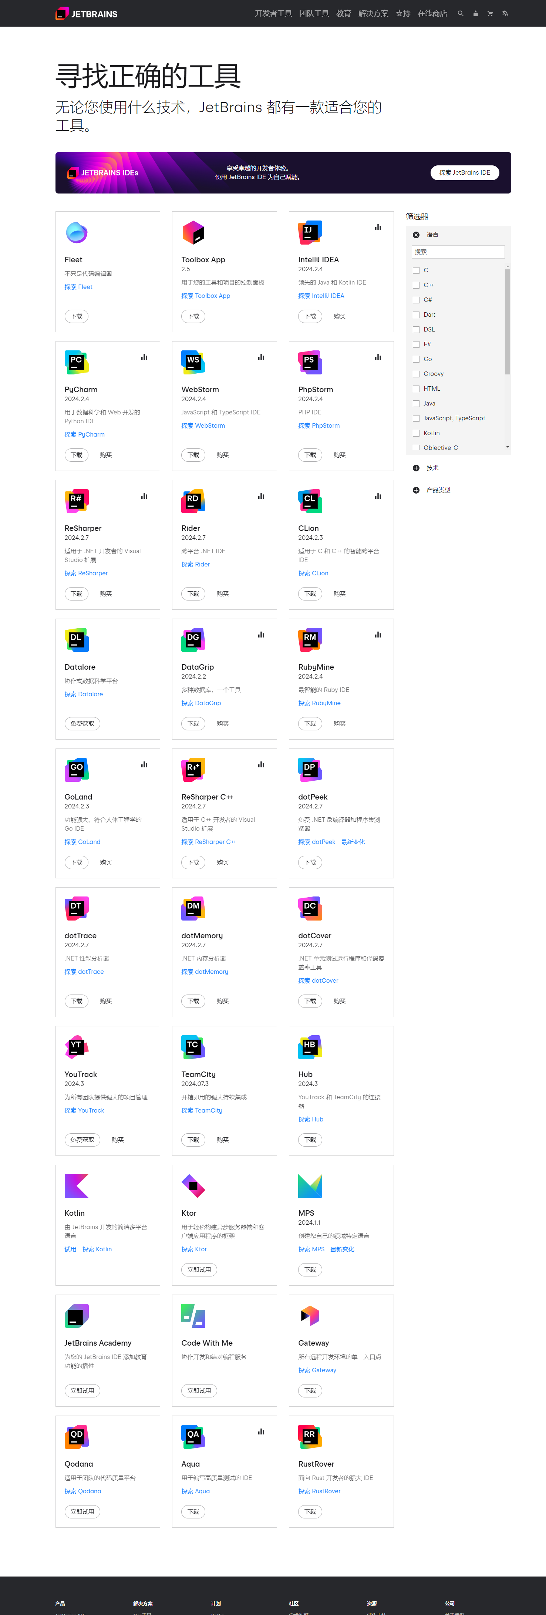Check the C language filter
Image resolution: width=546 pixels, height=1615 pixels.
pyautogui.click(x=416, y=270)
